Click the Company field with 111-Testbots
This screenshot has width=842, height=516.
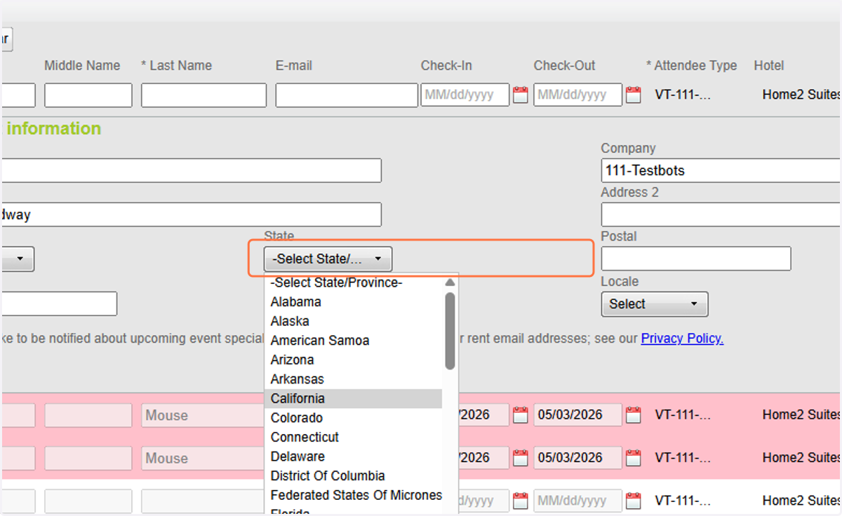pyautogui.click(x=721, y=170)
